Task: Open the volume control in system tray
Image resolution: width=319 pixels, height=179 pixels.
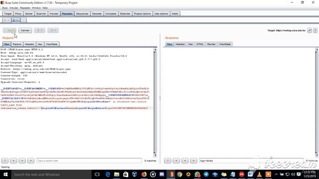Action: 293,175
